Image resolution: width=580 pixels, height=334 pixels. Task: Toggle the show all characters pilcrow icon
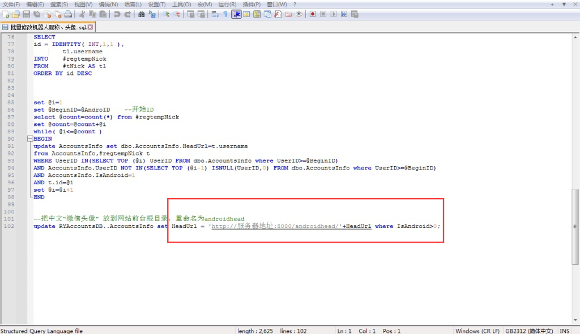[225, 14]
